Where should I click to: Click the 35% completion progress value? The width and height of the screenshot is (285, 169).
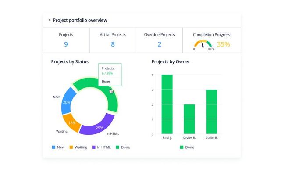tap(223, 44)
